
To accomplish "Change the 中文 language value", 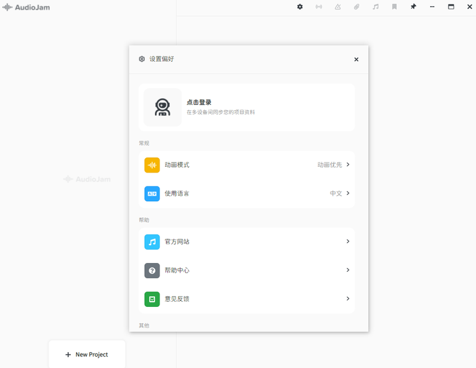I will pyautogui.click(x=336, y=194).
